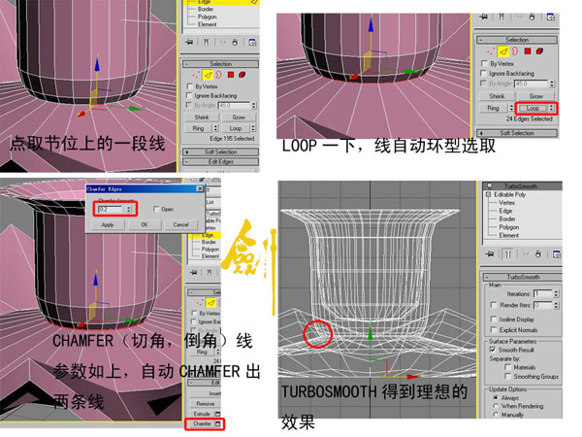Expand Soft Selection rollout in Edge 195 Selected panel
582x437 pixels.
coord(220,152)
